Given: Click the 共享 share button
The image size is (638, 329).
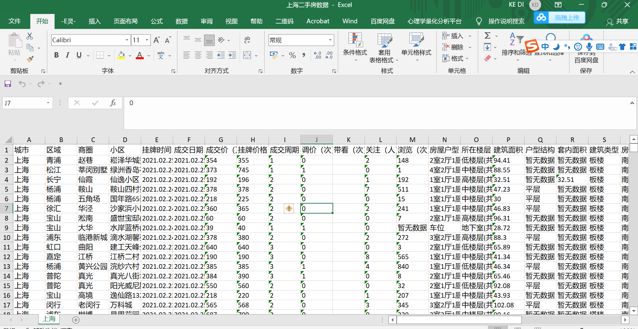Looking at the screenshot, I should pyautogui.click(x=618, y=21).
